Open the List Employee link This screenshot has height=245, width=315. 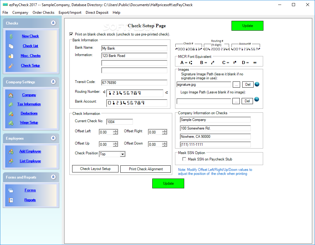click(30, 161)
